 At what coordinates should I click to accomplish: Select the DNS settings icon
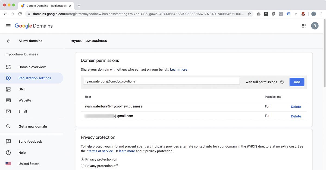[8, 89]
